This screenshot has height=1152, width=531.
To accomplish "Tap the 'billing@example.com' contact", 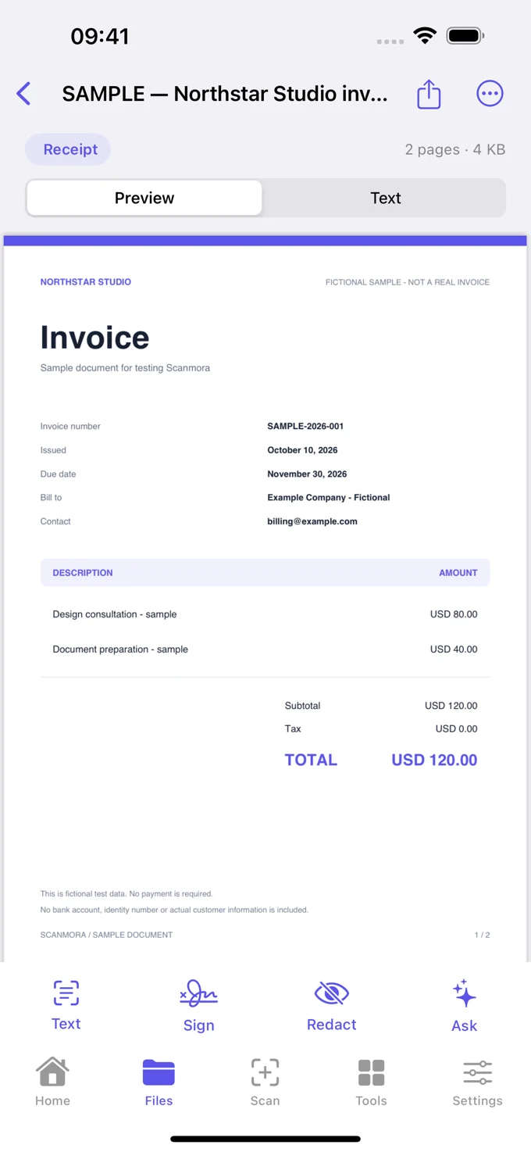I will (312, 521).
